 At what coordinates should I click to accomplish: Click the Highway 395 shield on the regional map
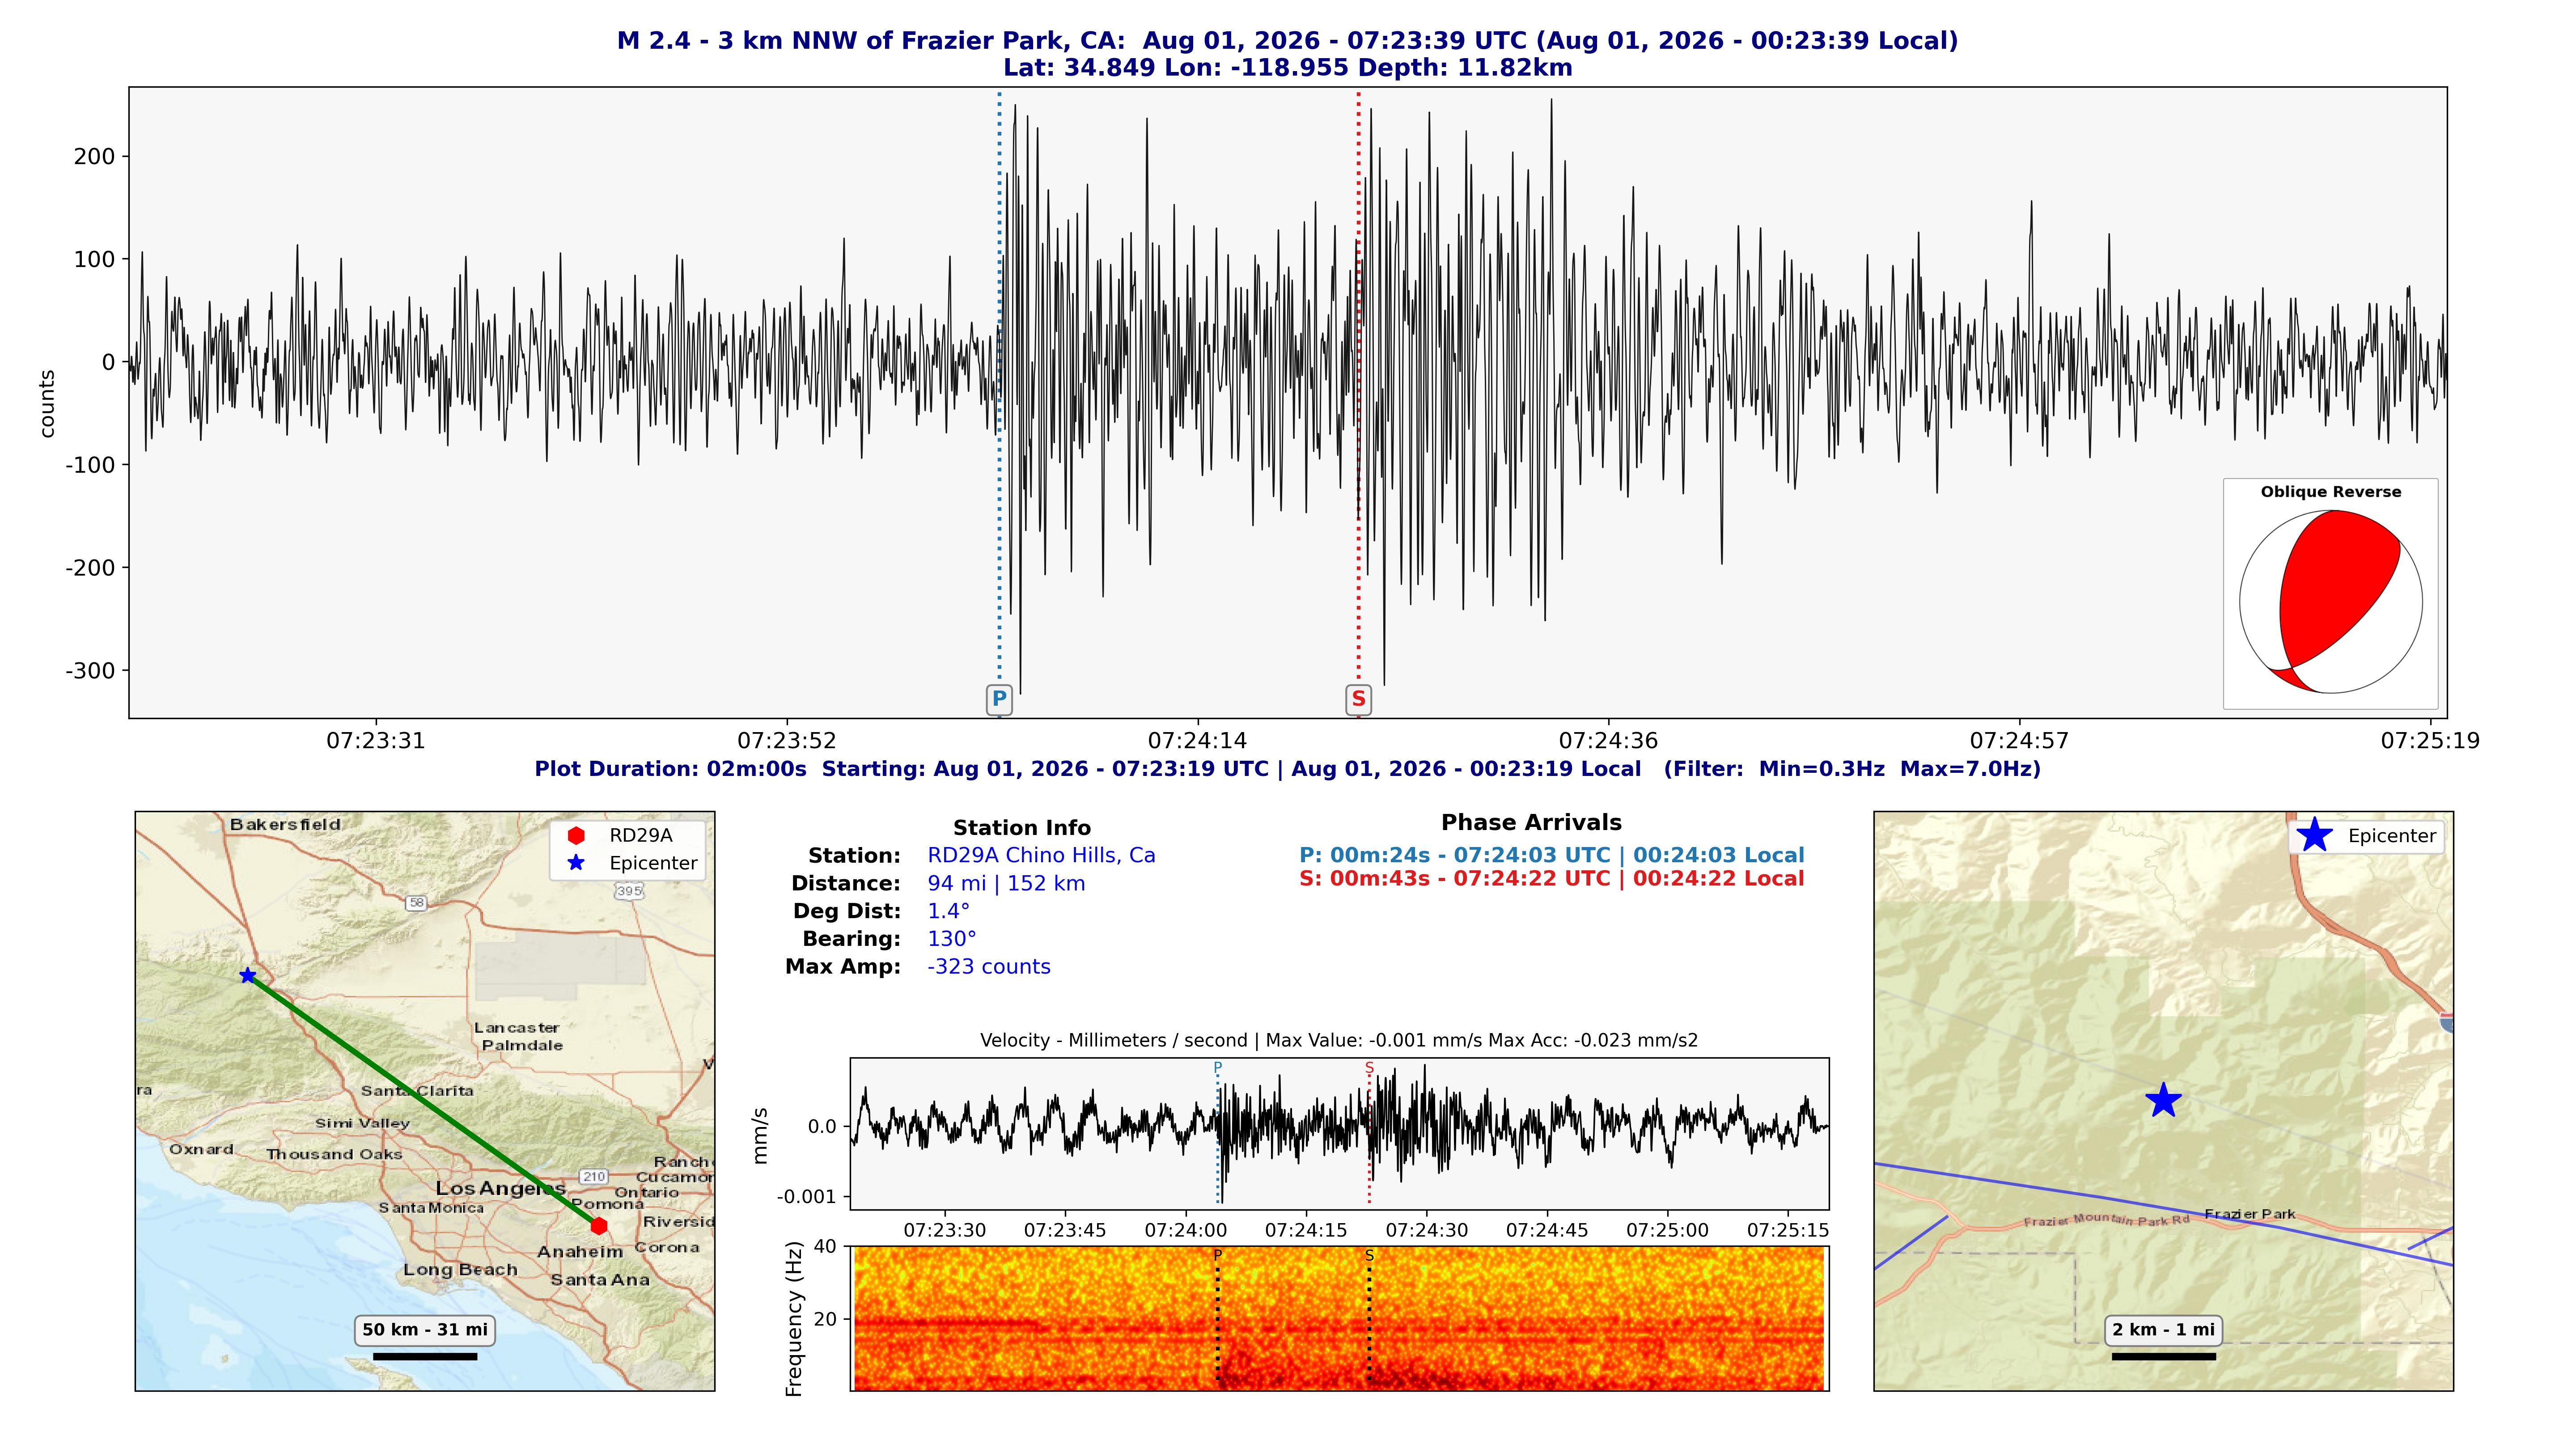629,891
